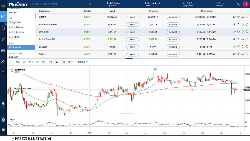Open the hamburger main menu
The image size is (250, 141).
point(3,4)
